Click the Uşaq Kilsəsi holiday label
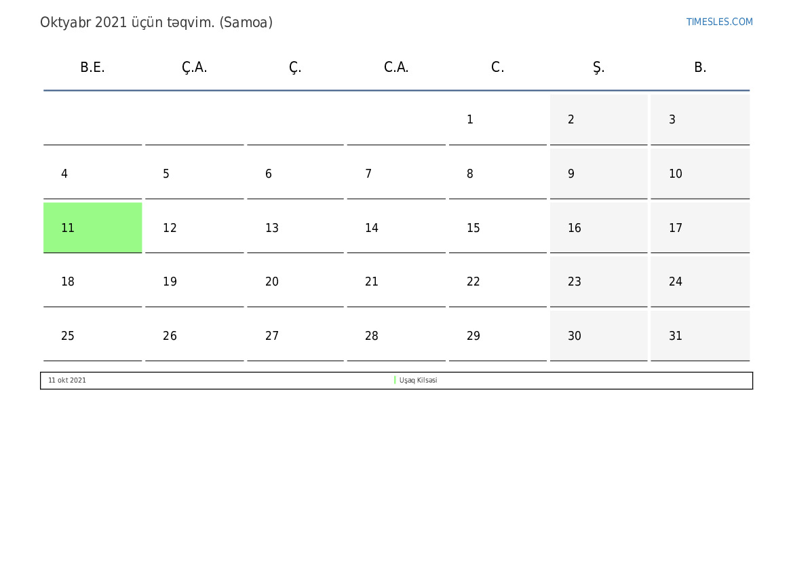The width and height of the screenshot is (793, 561). pyautogui.click(x=418, y=381)
